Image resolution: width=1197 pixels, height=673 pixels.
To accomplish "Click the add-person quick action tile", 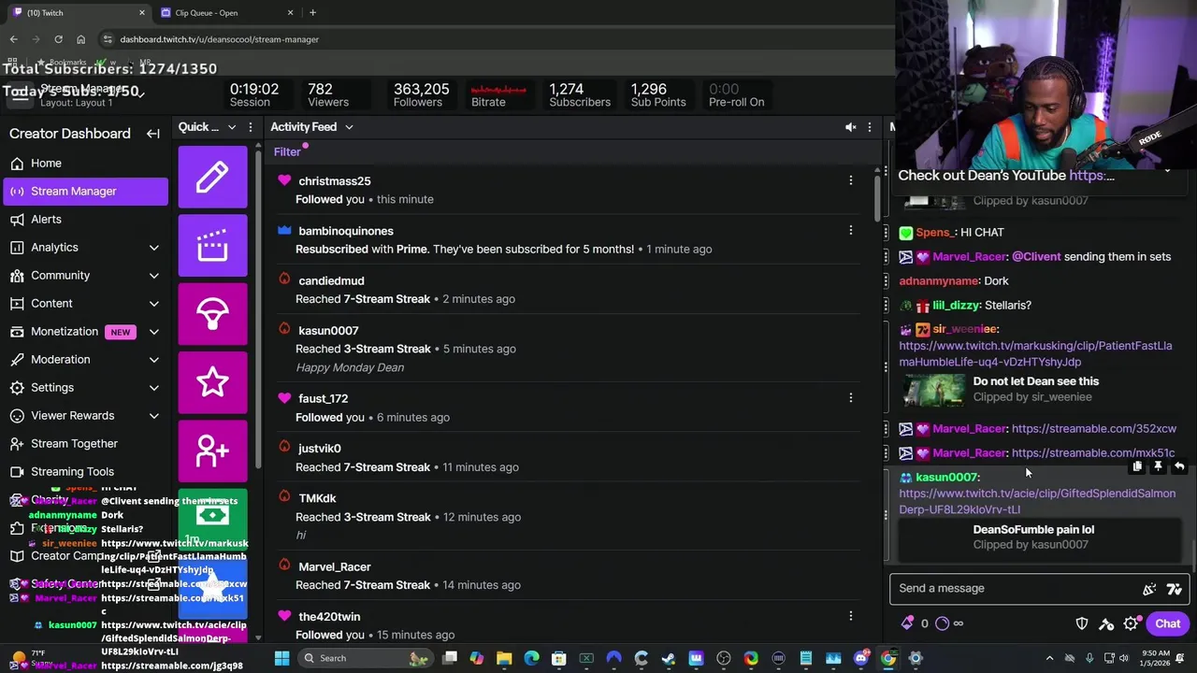I will coord(212,451).
